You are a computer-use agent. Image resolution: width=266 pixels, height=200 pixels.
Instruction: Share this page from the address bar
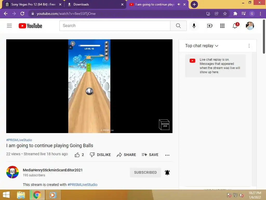pyautogui.click(x=216, y=14)
